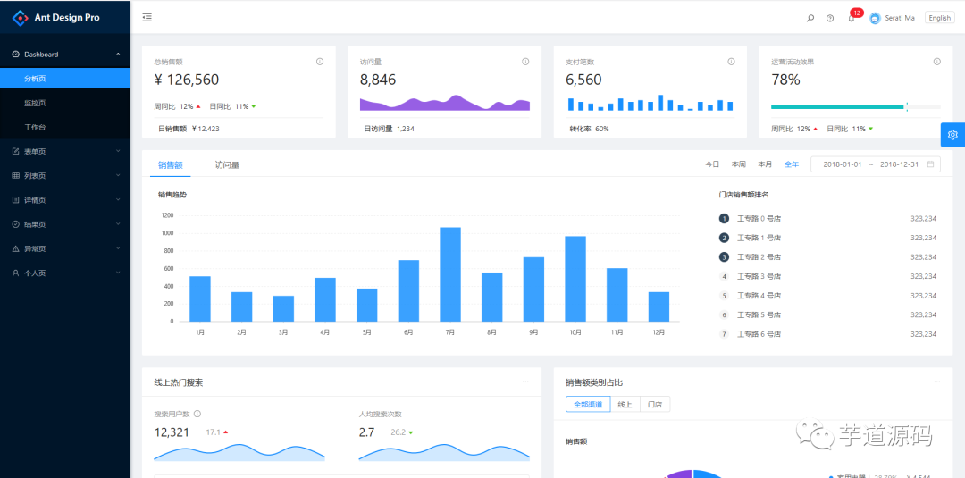
Task: Click the purple 访问量 area chart
Action: [445, 102]
